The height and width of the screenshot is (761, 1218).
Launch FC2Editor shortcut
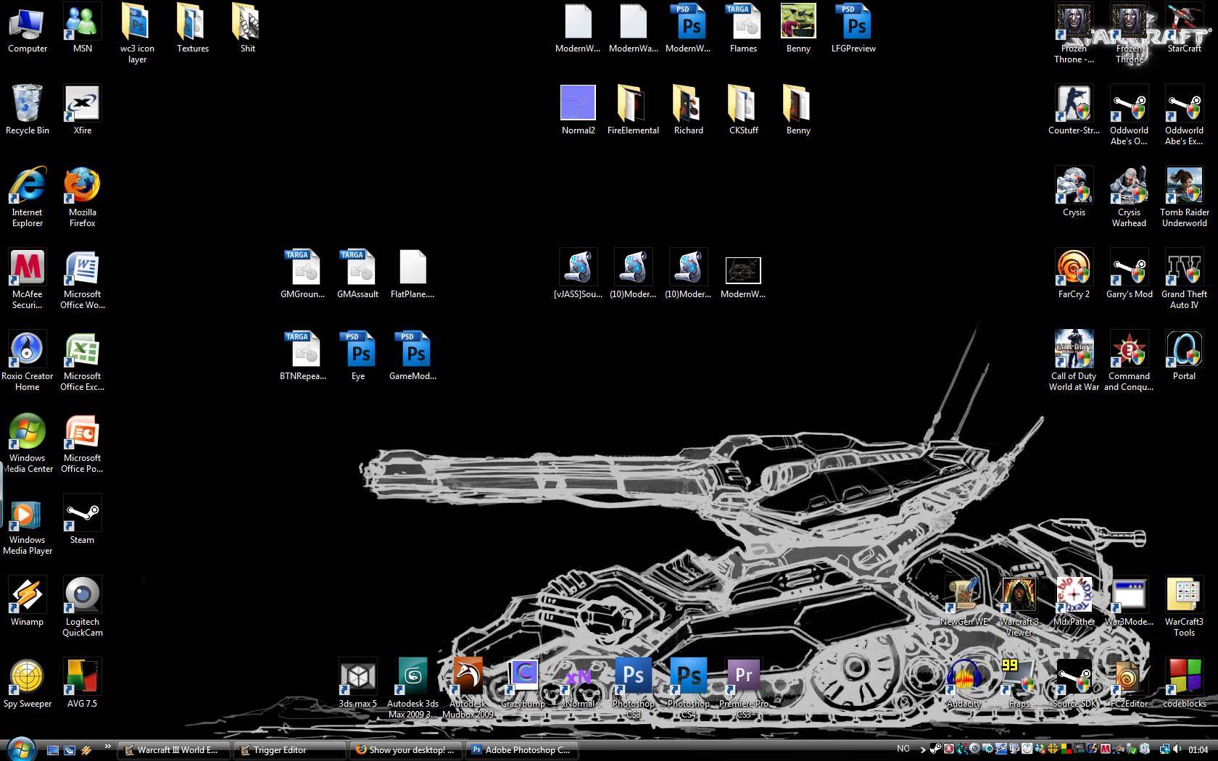click(1130, 683)
